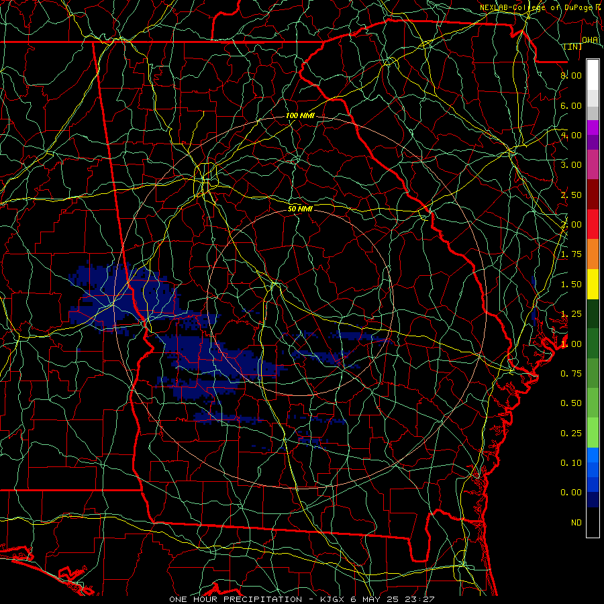Click the 'ND' no-data legend label

coord(576,522)
